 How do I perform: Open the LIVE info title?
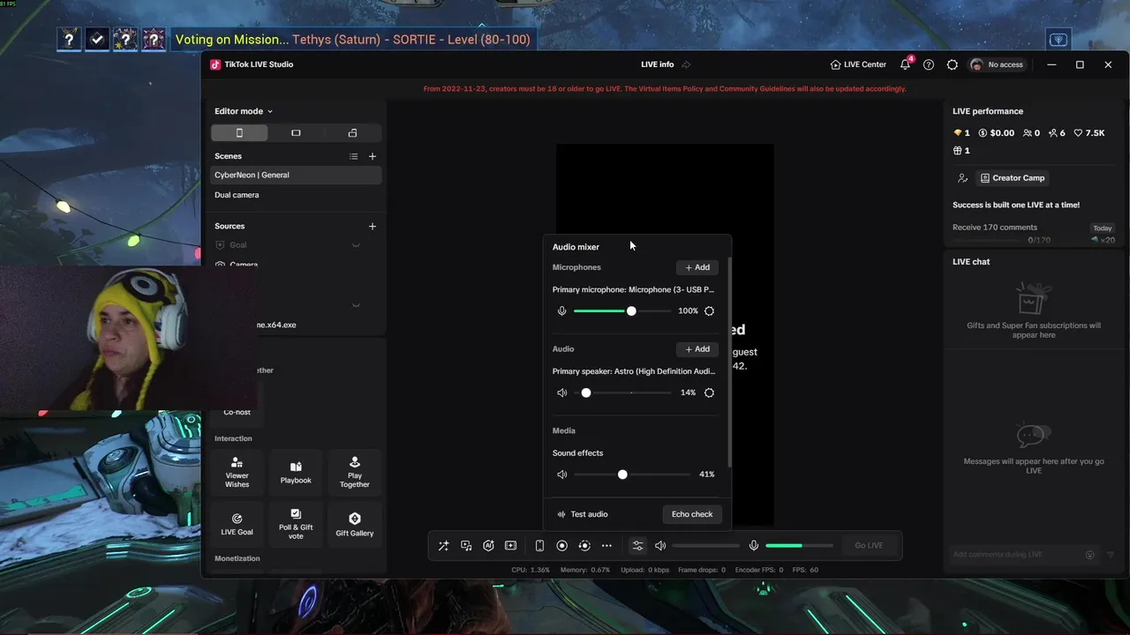pyautogui.click(x=657, y=64)
